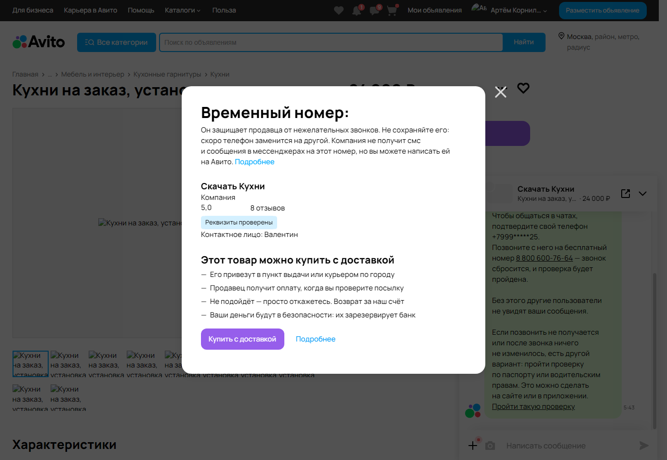Open Для бизнеса menu item
This screenshot has height=460, width=667.
coord(33,10)
